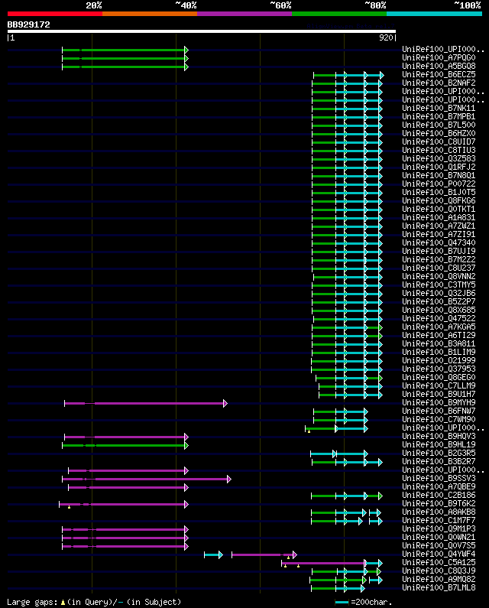Select the UniRef100_Q9M1P3 label

click(x=439, y=529)
